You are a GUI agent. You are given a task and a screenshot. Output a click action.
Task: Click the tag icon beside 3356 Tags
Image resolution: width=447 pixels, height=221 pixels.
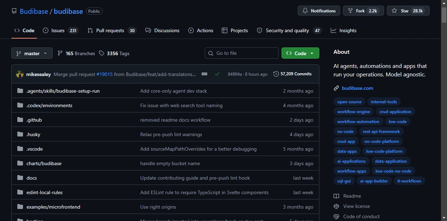101,53
